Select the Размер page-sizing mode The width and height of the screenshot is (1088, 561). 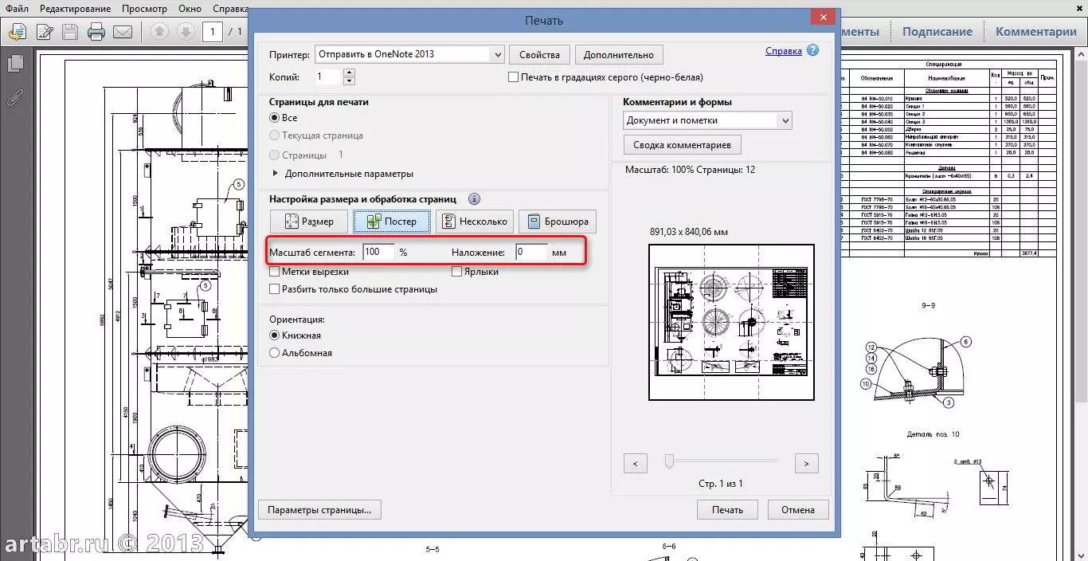(308, 222)
